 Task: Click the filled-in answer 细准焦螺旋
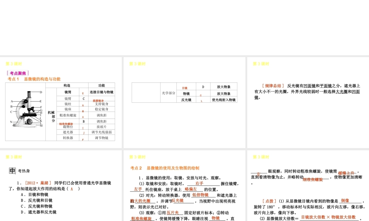coord(313,180)
